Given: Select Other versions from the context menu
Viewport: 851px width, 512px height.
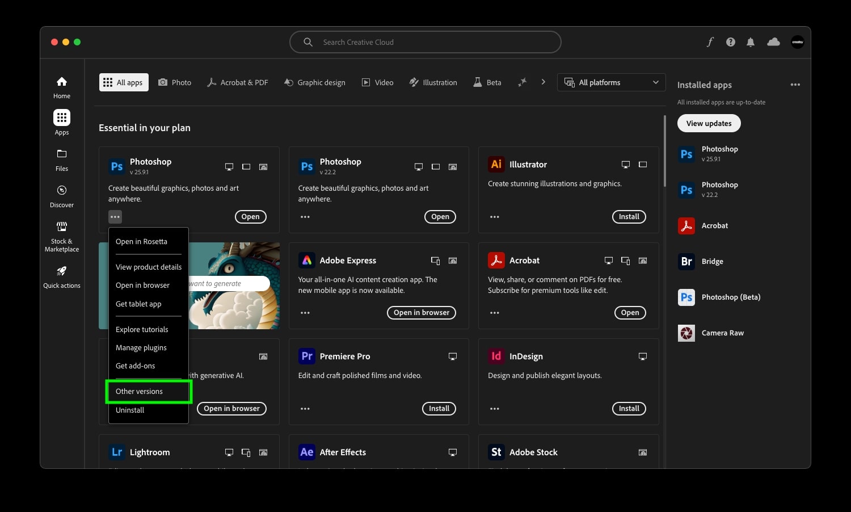Looking at the screenshot, I should pos(139,391).
